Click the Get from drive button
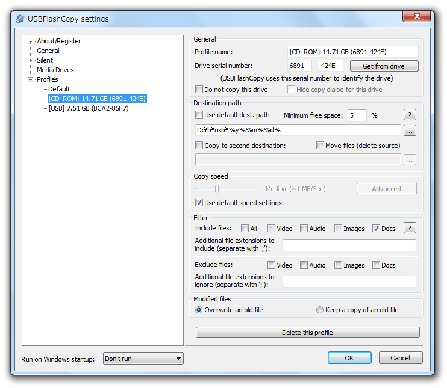Viewport: 447px width, 388px height. click(384, 66)
